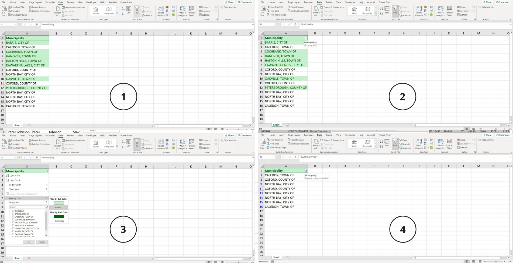The image size is (513, 263).
Task: Enable the NORTH BAY, CITY OF checkbox
Action: click(x=13, y=231)
